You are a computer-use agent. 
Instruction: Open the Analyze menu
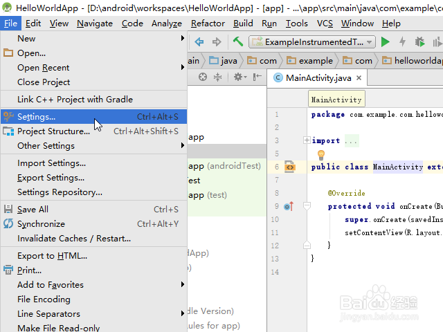point(167,24)
